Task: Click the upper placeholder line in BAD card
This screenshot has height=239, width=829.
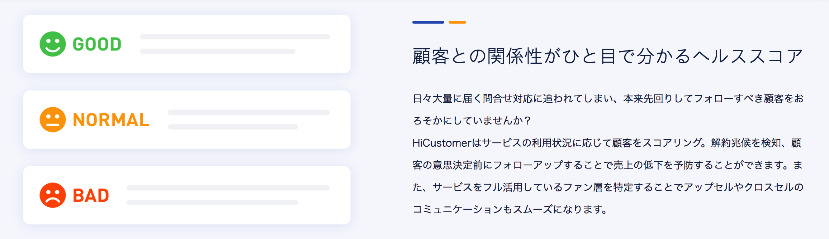Action: tap(228, 188)
